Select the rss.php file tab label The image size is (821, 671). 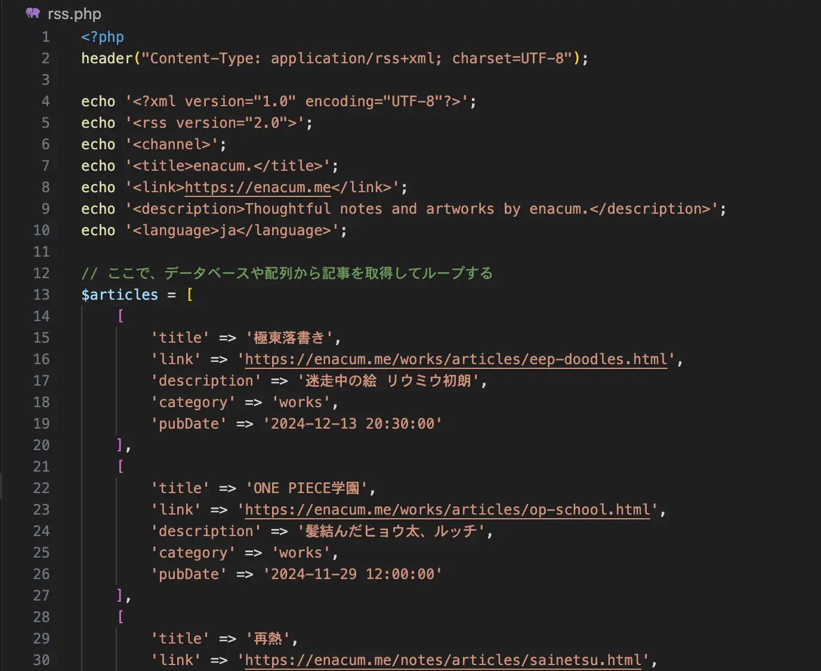click(x=74, y=14)
